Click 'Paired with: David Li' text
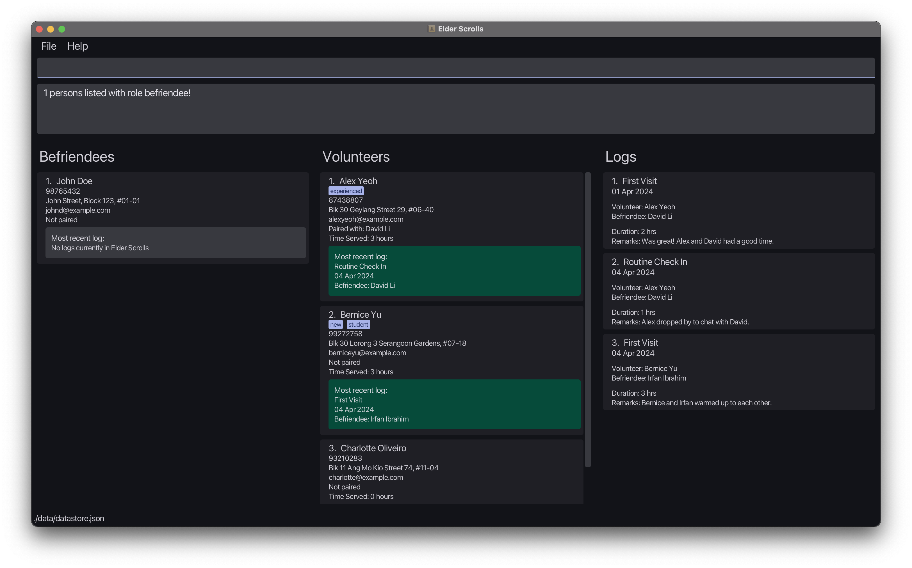The image size is (912, 568). click(x=359, y=228)
